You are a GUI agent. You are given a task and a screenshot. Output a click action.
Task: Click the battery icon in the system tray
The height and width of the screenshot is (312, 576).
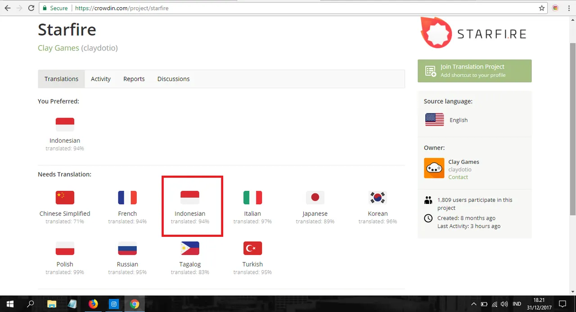coord(484,304)
